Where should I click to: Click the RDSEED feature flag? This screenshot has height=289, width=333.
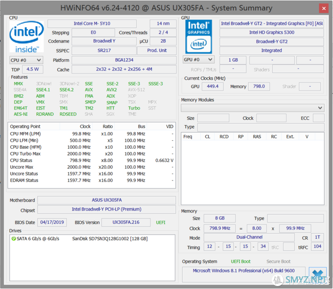68,114
